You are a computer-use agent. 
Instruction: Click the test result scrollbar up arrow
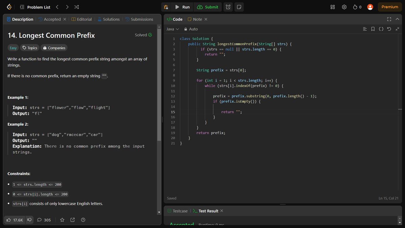point(400,218)
